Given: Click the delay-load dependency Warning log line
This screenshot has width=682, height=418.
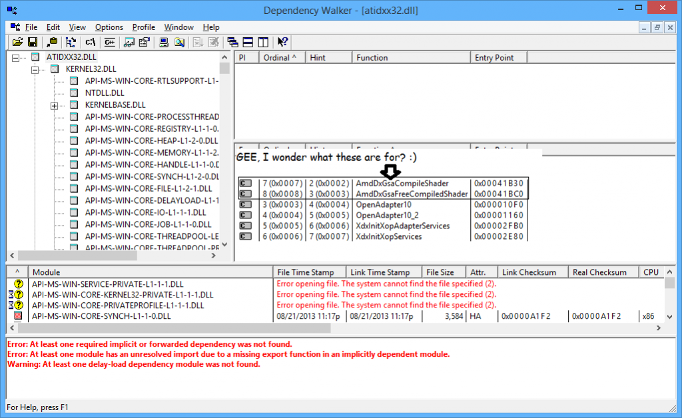Looking at the screenshot, I should click(134, 364).
